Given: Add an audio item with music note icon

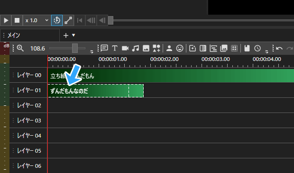Looking at the screenshot, I should (135, 48).
